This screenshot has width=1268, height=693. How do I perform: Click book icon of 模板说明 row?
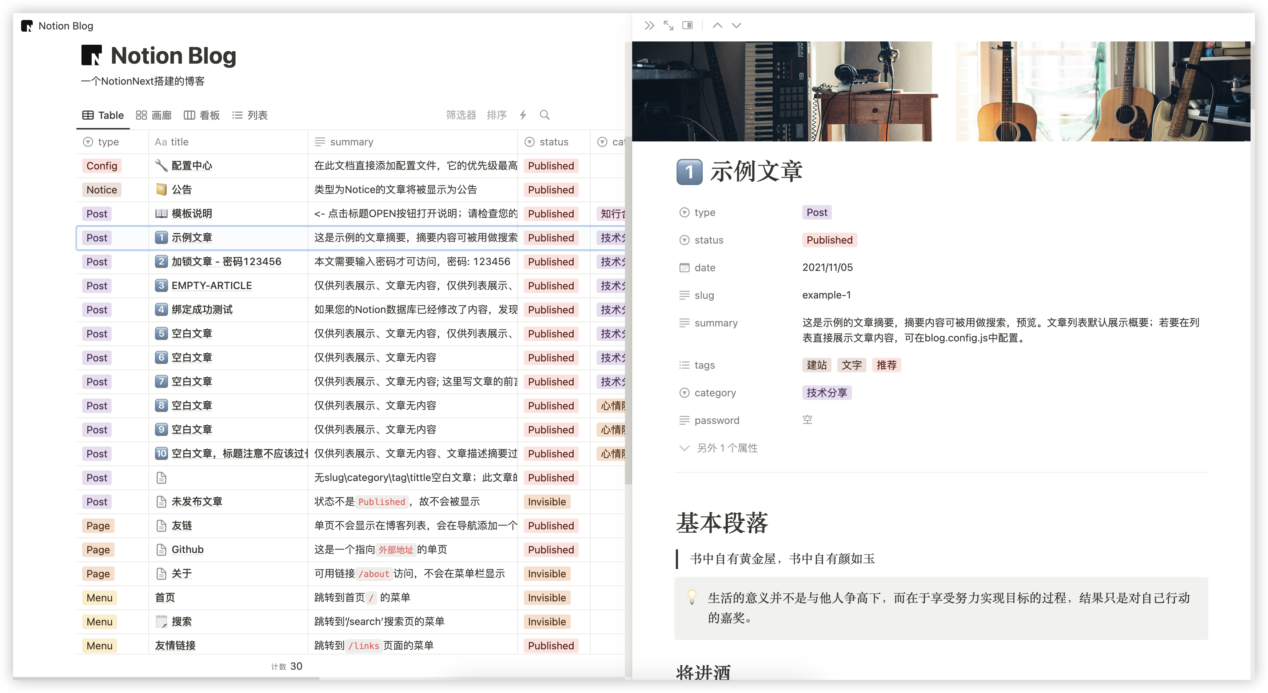point(162,214)
